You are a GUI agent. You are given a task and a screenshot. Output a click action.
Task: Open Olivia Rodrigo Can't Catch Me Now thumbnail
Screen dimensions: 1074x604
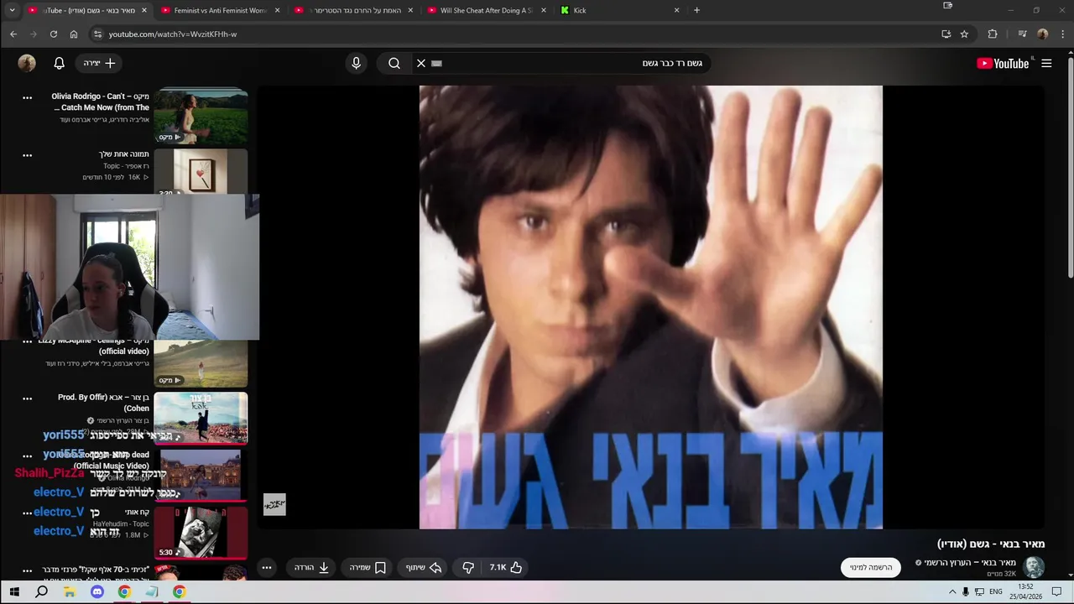click(x=201, y=117)
